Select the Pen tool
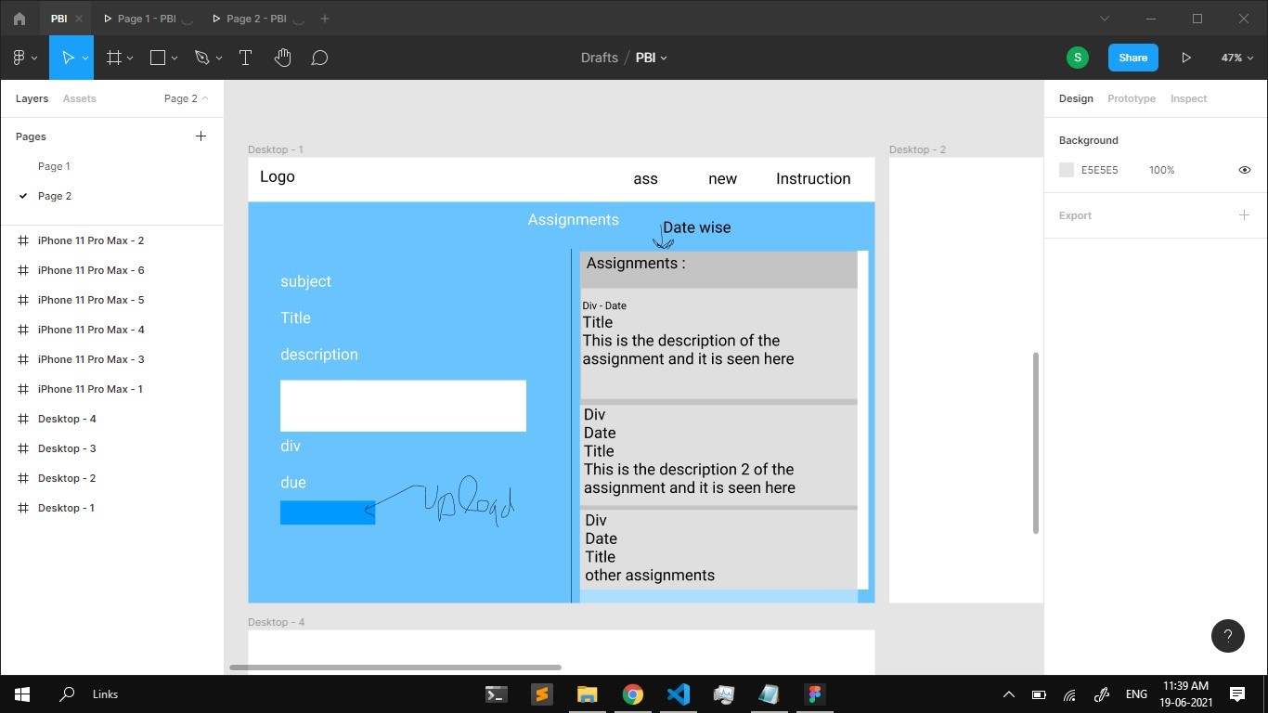Viewport: 1268px width, 713px height. coord(202,58)
